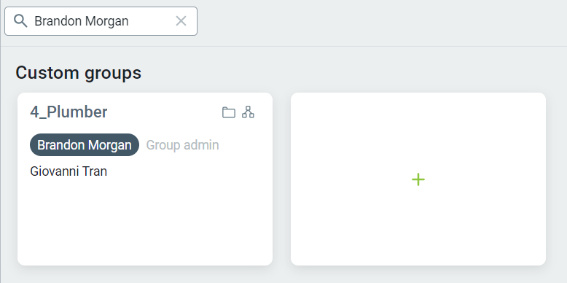The width and height of the screenshot is (567, 283).
Task: Click the divider line under the search bar
Action: (283, 46)
